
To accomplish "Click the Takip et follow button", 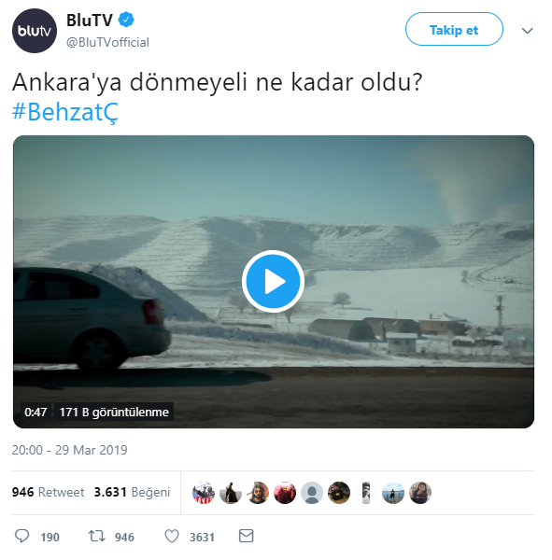I will point(454,29).
